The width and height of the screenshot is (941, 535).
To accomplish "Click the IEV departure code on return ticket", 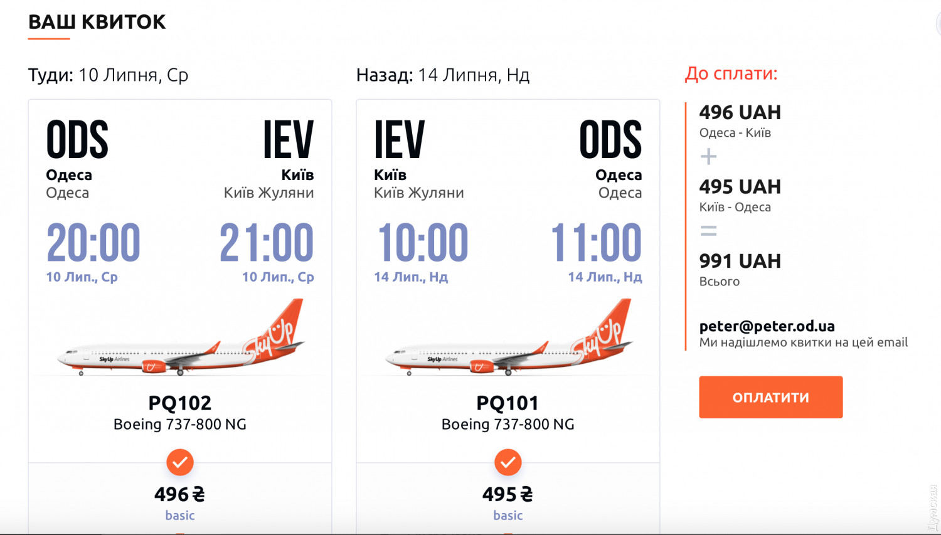I will coord(400,140).
